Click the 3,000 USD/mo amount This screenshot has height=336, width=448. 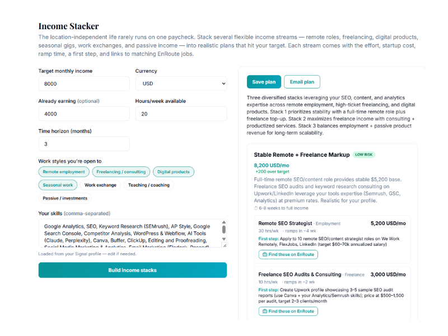tap(388, 274)
